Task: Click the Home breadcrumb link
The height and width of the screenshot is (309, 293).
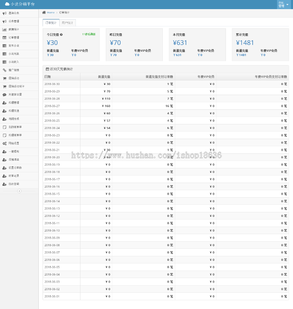Action: [x=51, y=12]
